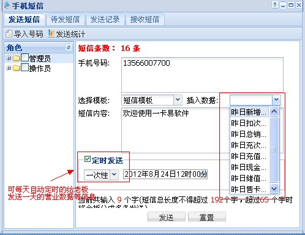Click the 管理员 folder icon

click(17, 58)
